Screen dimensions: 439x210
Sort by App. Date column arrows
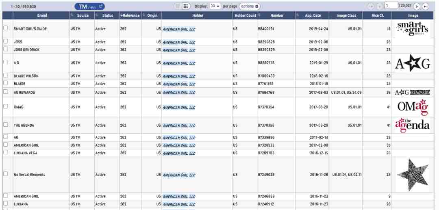298,15
